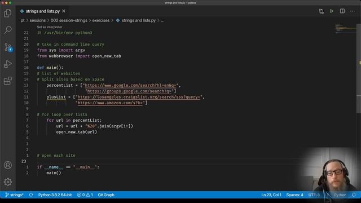Click breadcrumb 'strings and lists.py' file segment
This screenshot has width=361, height=203.
click(x=136, y=20)
